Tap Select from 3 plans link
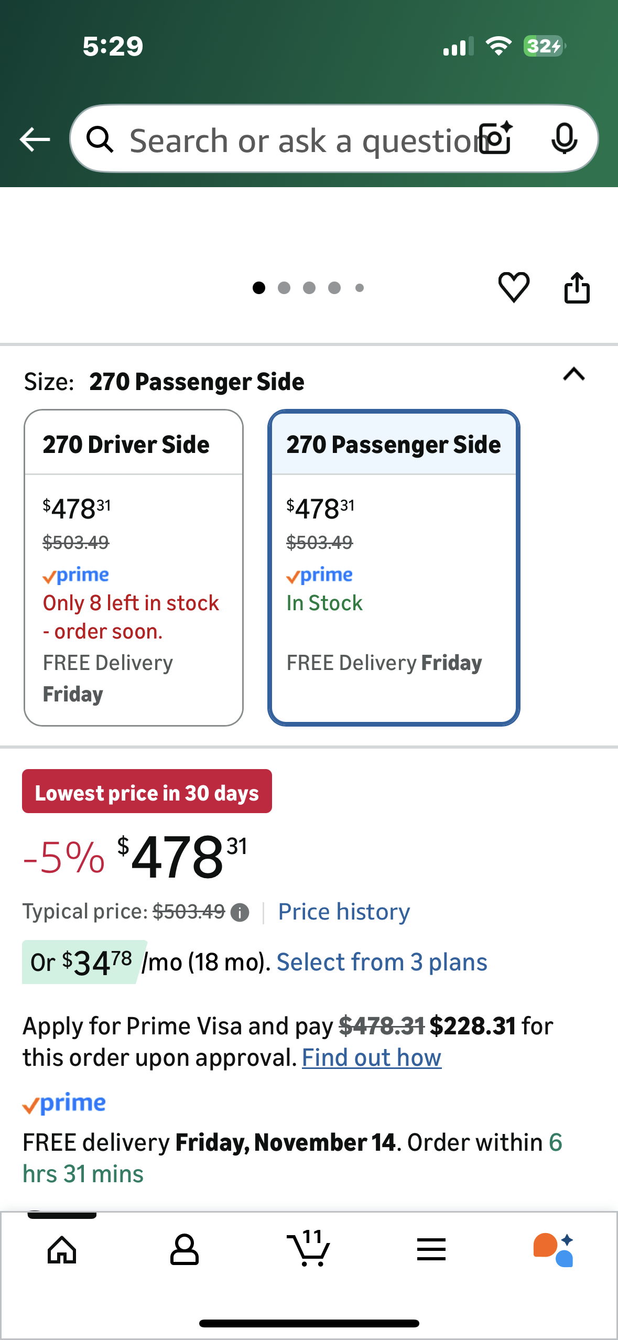The width and height of the screenshot is (618, 1340). [x=382, y=962]
